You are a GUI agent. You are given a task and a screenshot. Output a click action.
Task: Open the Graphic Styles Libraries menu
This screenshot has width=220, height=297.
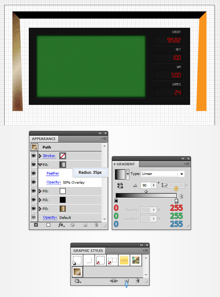click(x=77, y=281)
